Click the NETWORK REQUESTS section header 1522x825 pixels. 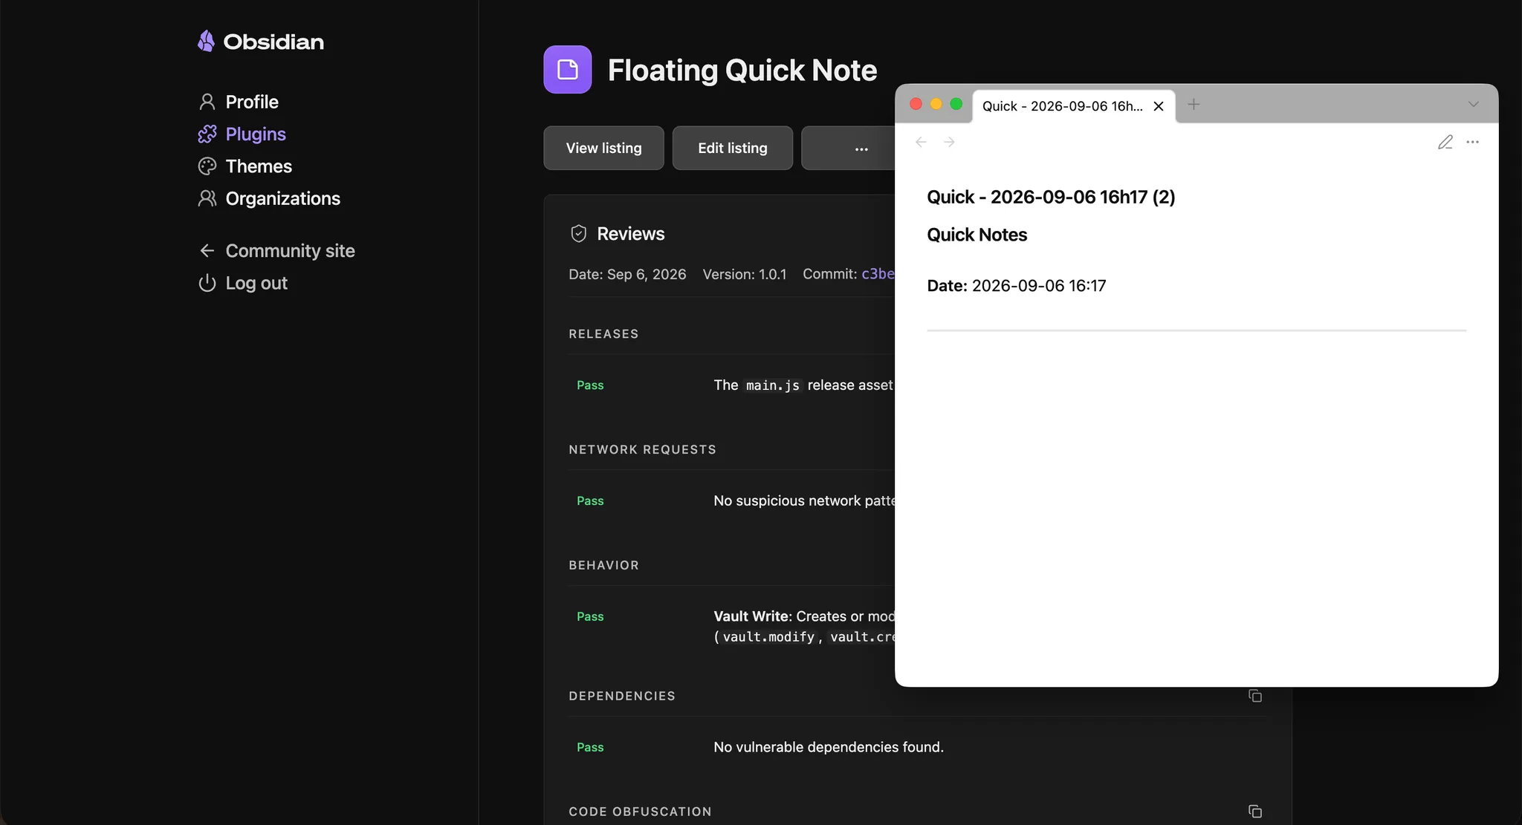(642, 450)
